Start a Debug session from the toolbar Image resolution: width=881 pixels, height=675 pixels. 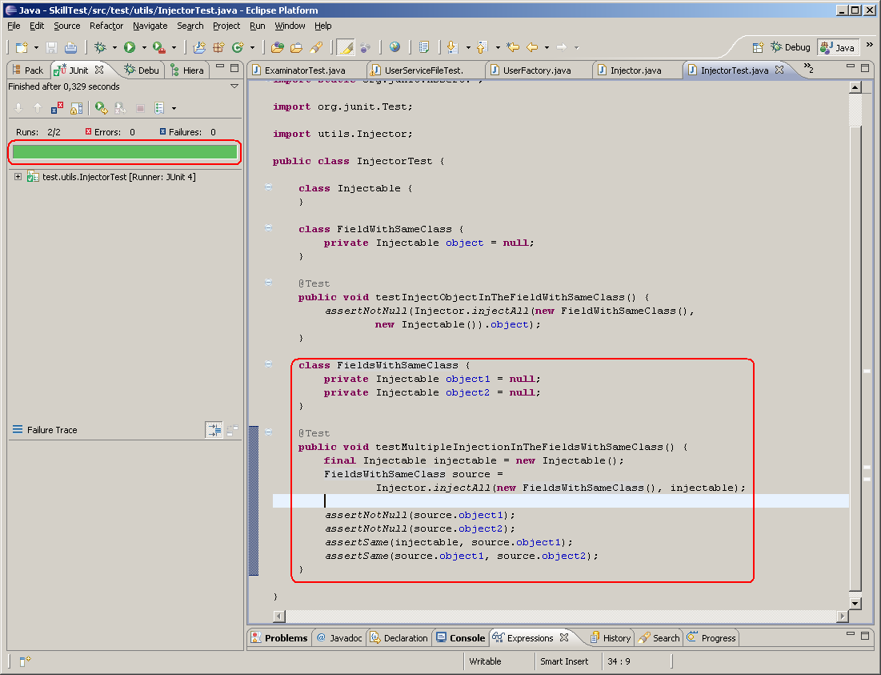point(102,46)
